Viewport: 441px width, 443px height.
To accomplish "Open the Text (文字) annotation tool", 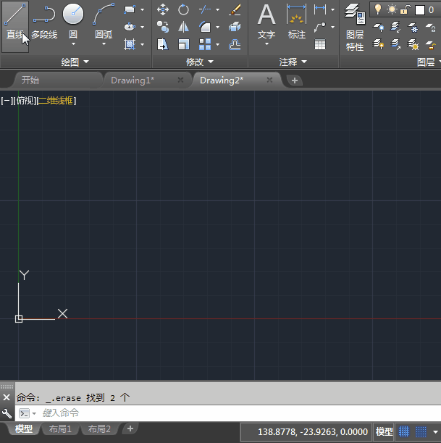I will 266,22.
